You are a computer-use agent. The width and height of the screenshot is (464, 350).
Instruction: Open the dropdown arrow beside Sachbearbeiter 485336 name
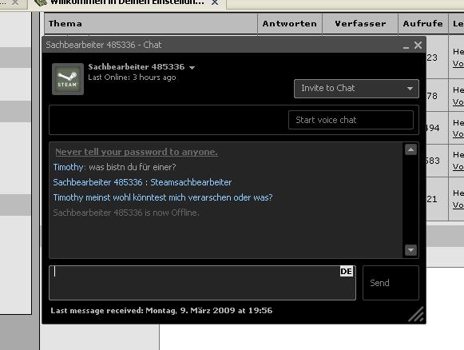(x=192, y=67)
